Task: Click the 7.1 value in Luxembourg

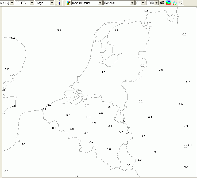Action: pyautogui.click(x=128, y=165)
